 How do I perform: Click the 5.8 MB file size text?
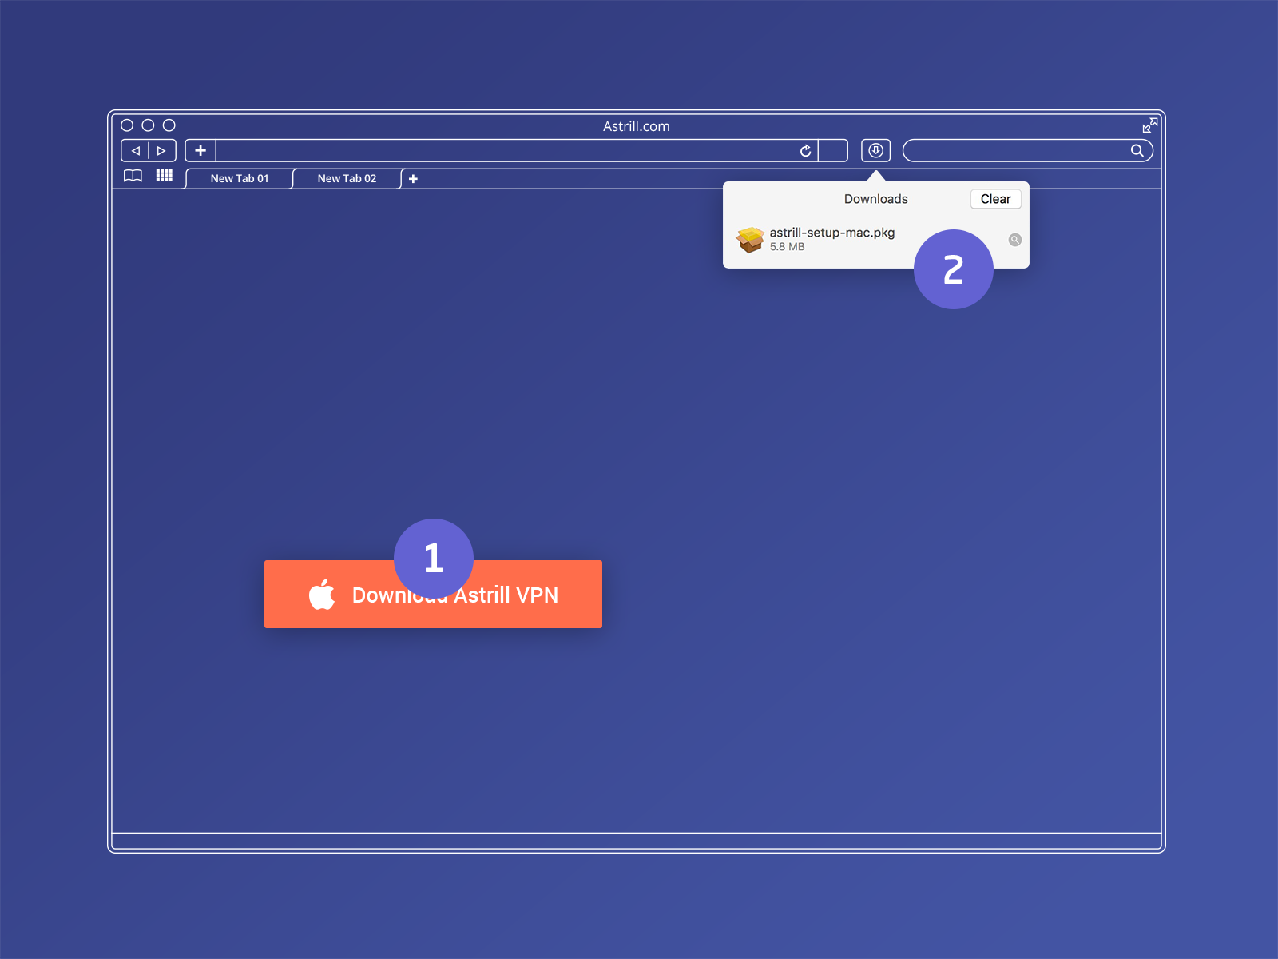(x=787, y=247)
